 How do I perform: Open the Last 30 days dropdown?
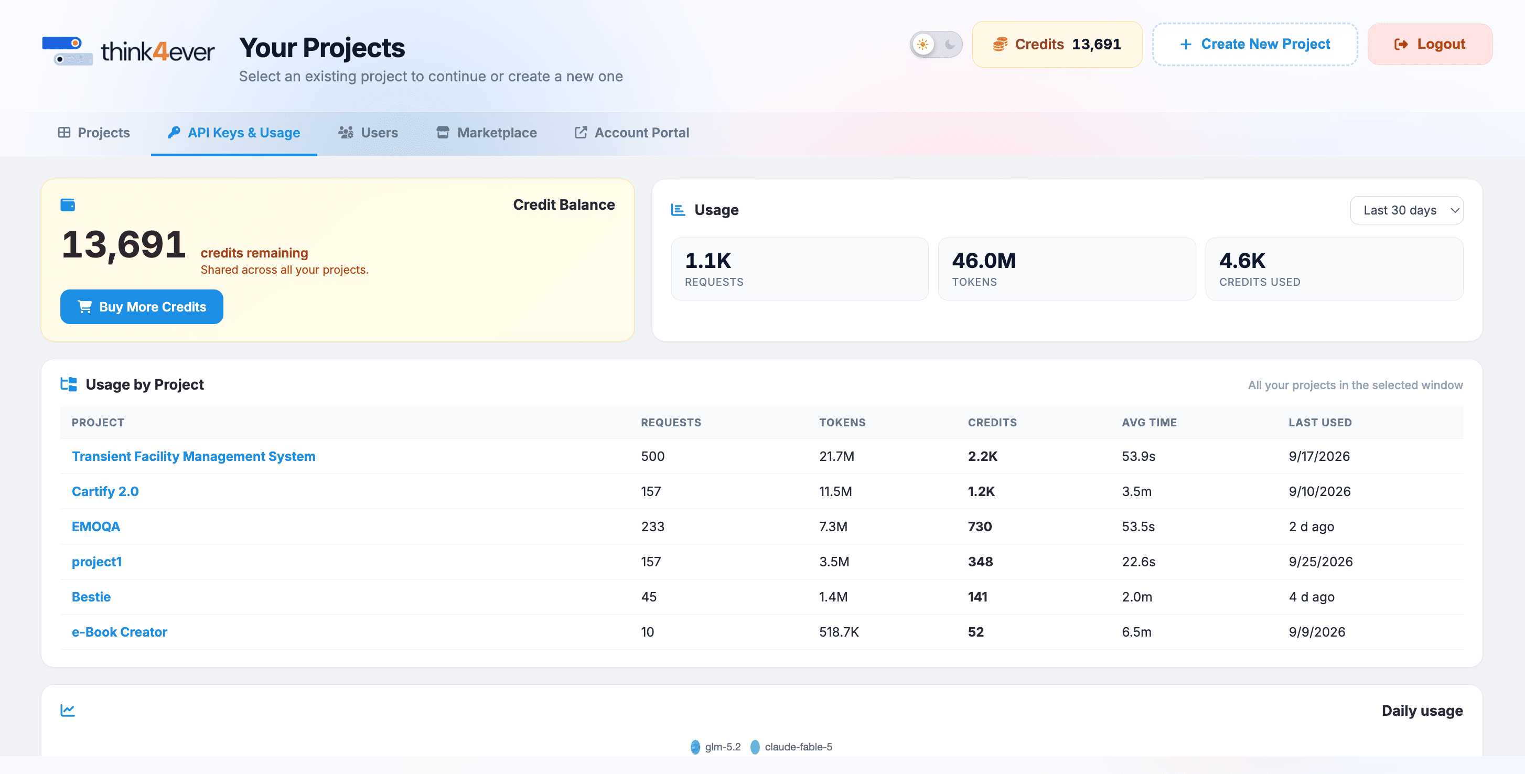(x=1406, y=210)
